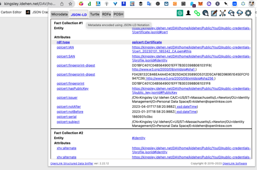Click the network graph nodes icon

[223, 13]
